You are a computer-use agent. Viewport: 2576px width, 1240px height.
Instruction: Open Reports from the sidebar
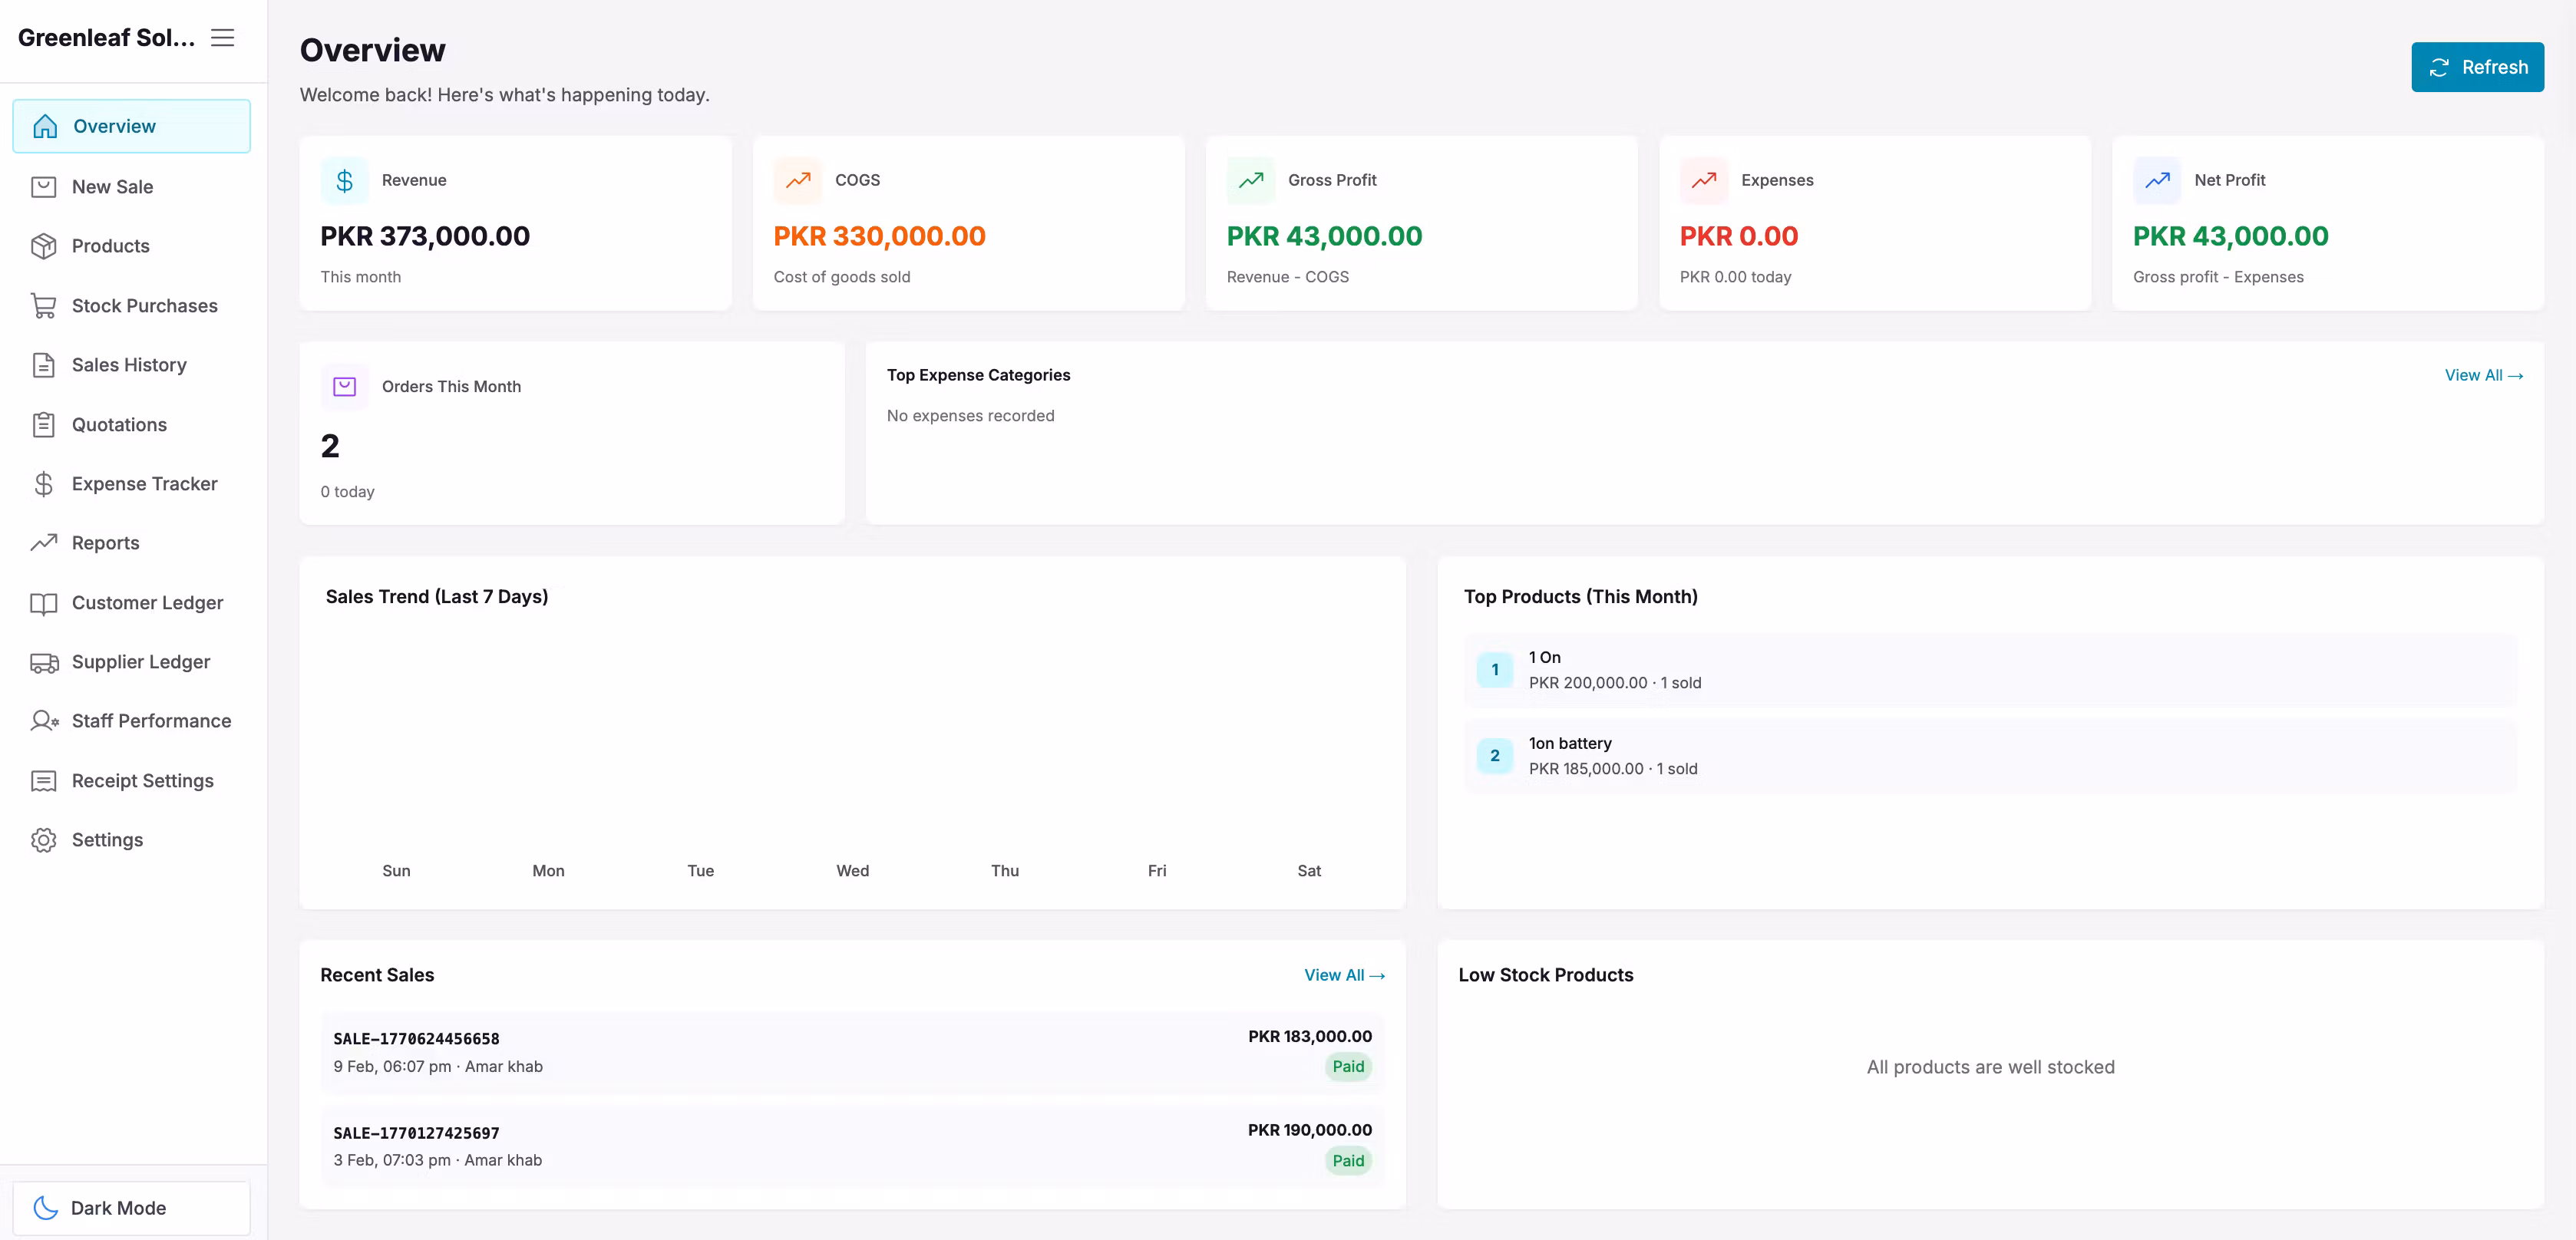(x=105, y=543)
